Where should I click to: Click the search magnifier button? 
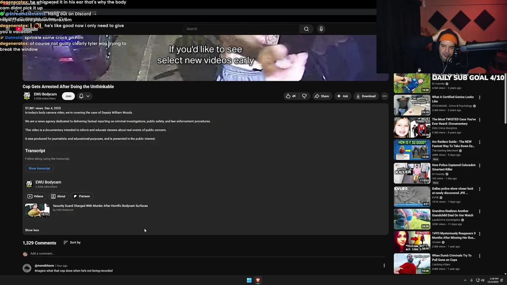click(306, 29)
